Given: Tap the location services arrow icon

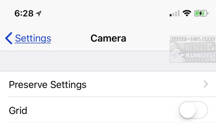Looking at the screenshot, I should 38,13.
